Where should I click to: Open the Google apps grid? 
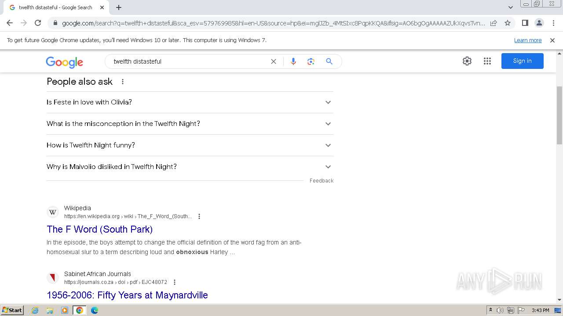click(x=487, y=61)
